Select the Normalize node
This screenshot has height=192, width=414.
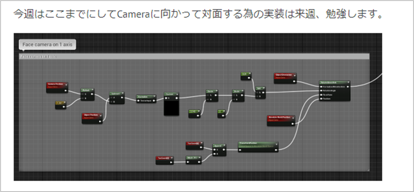(146, 99)
